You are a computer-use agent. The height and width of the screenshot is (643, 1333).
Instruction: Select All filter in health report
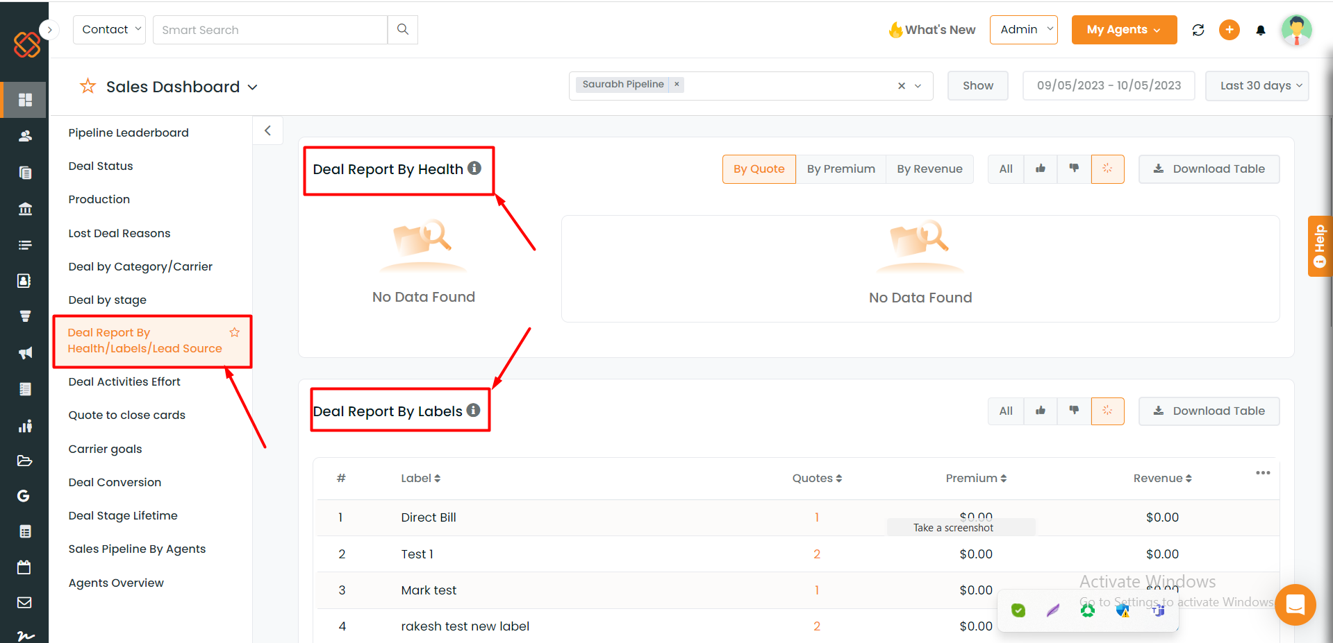click(x=1006, y=169)
